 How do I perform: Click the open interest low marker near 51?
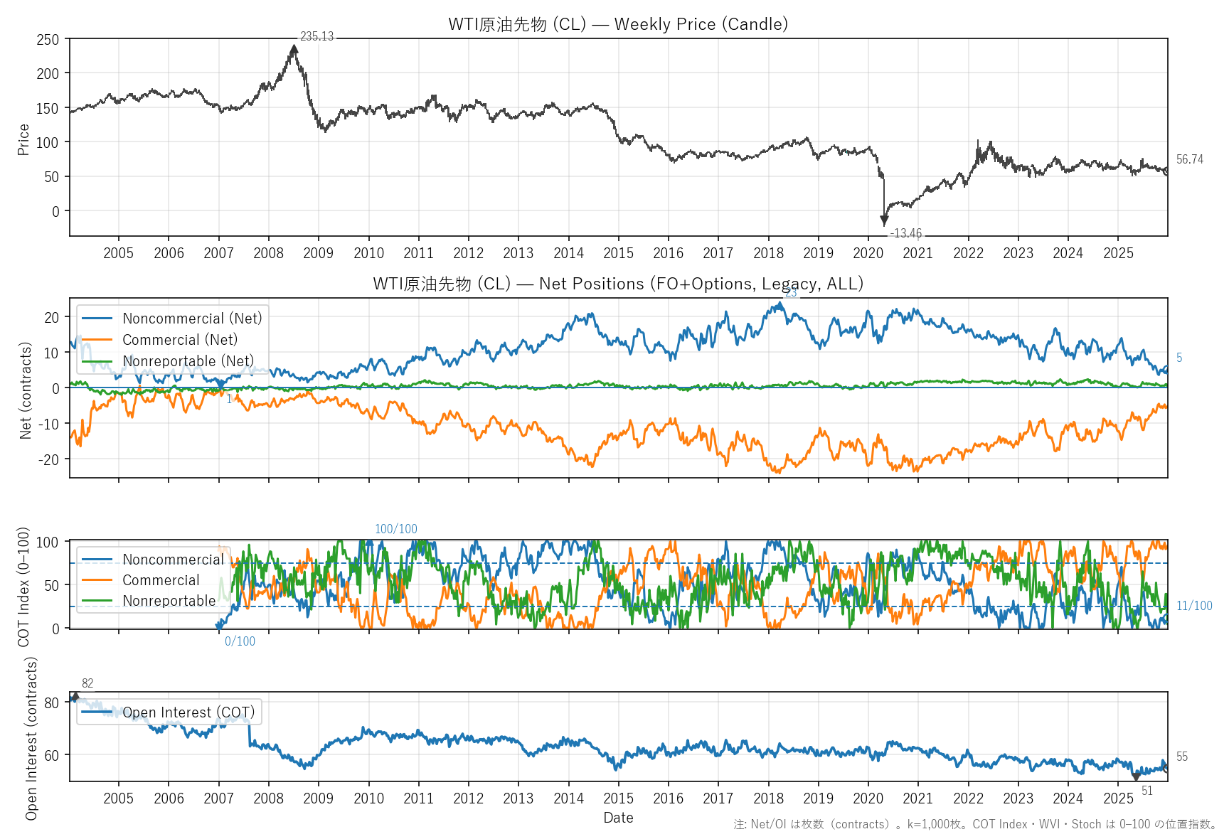tap(1136, 776)
